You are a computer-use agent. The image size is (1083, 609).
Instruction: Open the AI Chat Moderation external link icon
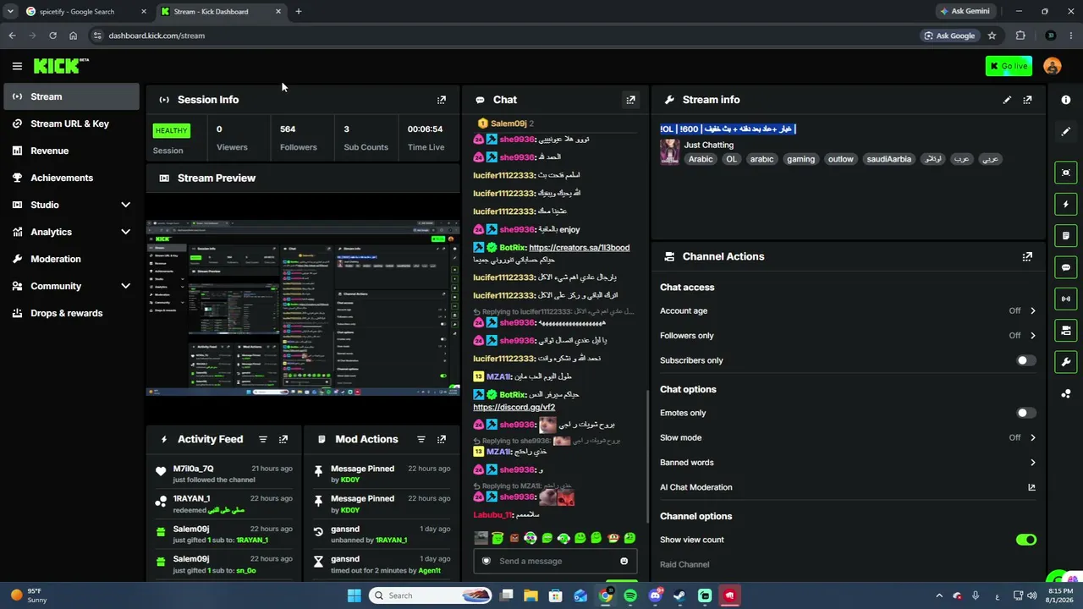pos(1031,487)
